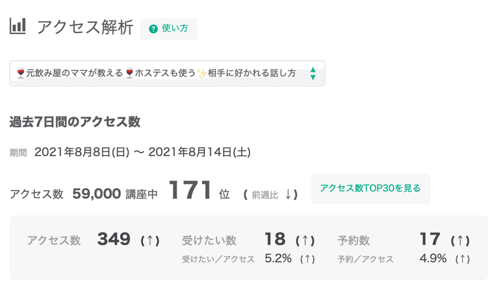Click the up arrow beside 受けたい数 18
Screen dimensions: 500x295
coord(305,241)
